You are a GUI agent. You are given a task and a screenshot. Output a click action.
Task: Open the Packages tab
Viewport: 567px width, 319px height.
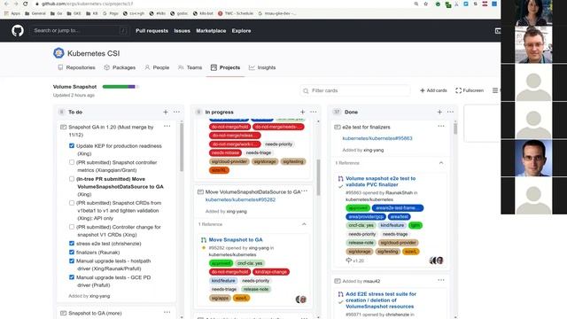click(x=120, y=67)
